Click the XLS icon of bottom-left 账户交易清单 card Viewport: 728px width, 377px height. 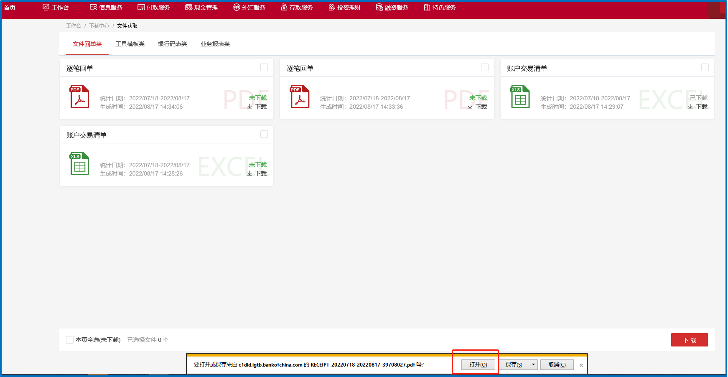(x=79, y=163)
